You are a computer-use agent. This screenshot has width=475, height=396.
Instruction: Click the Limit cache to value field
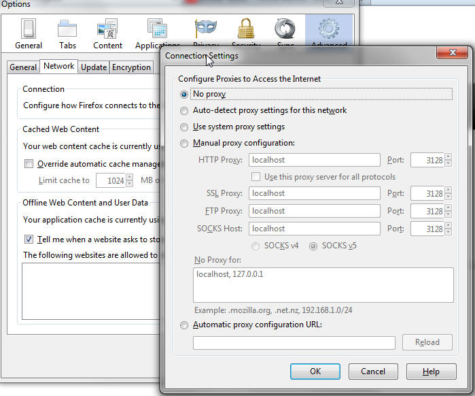[x=111, y=180]
